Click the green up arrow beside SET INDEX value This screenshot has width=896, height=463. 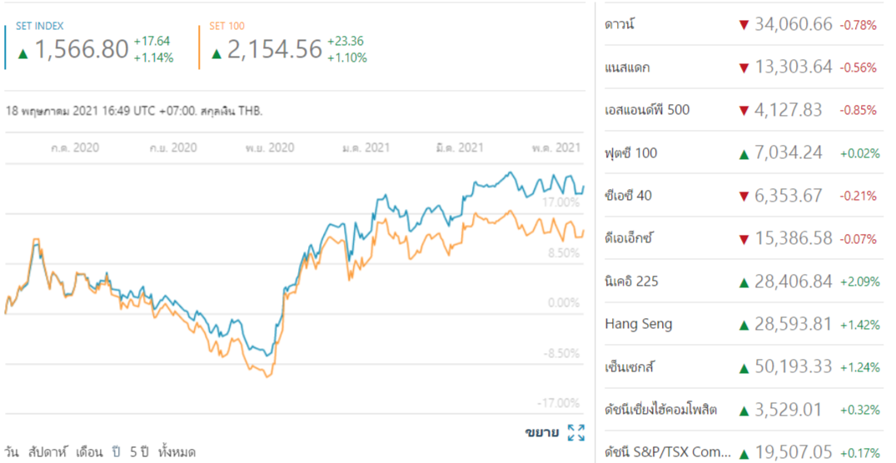[23, 54]
